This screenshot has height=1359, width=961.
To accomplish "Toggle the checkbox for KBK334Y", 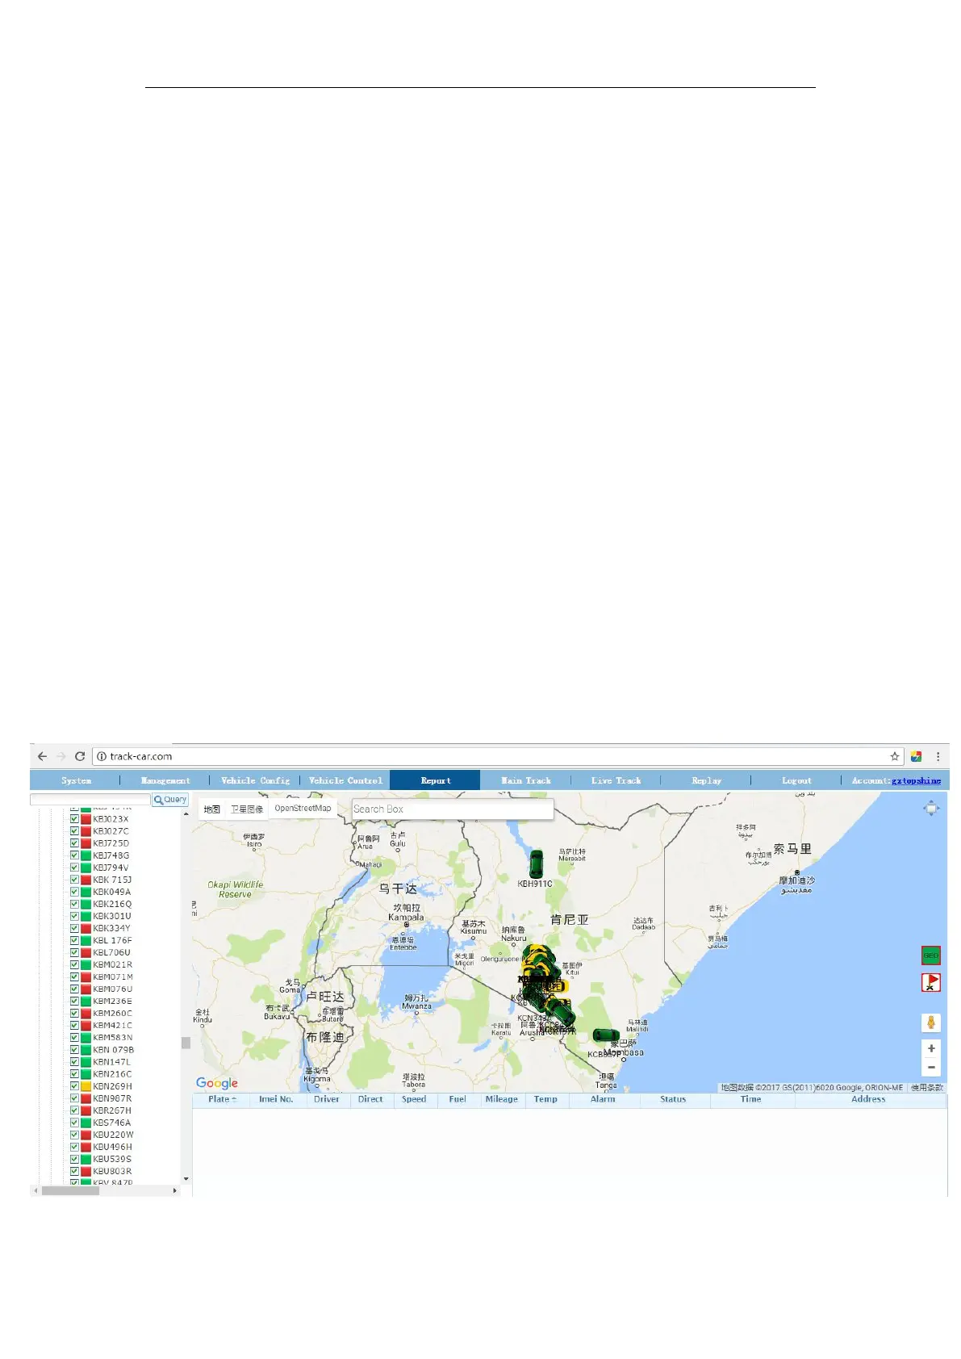I will pyautogui.click(x=74, y=928).
